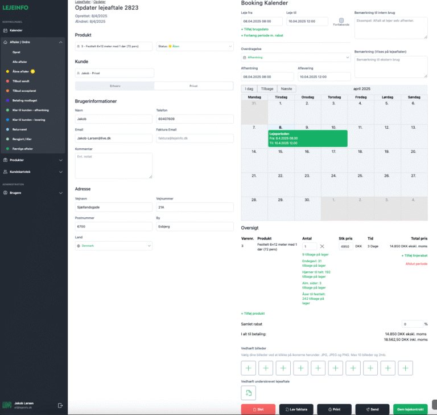Click the fifth add-image plus box
The height and width of the screenshot is (415, 437).
(318, 368)
